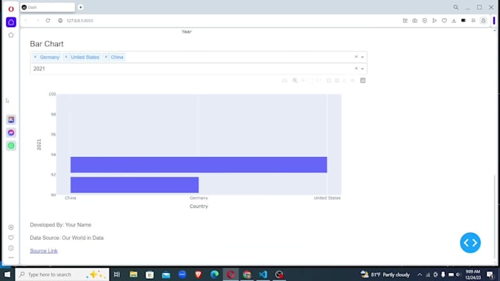The image size is (500, 281).
Task: Go back using the back arrow
Action: point(26,21)
